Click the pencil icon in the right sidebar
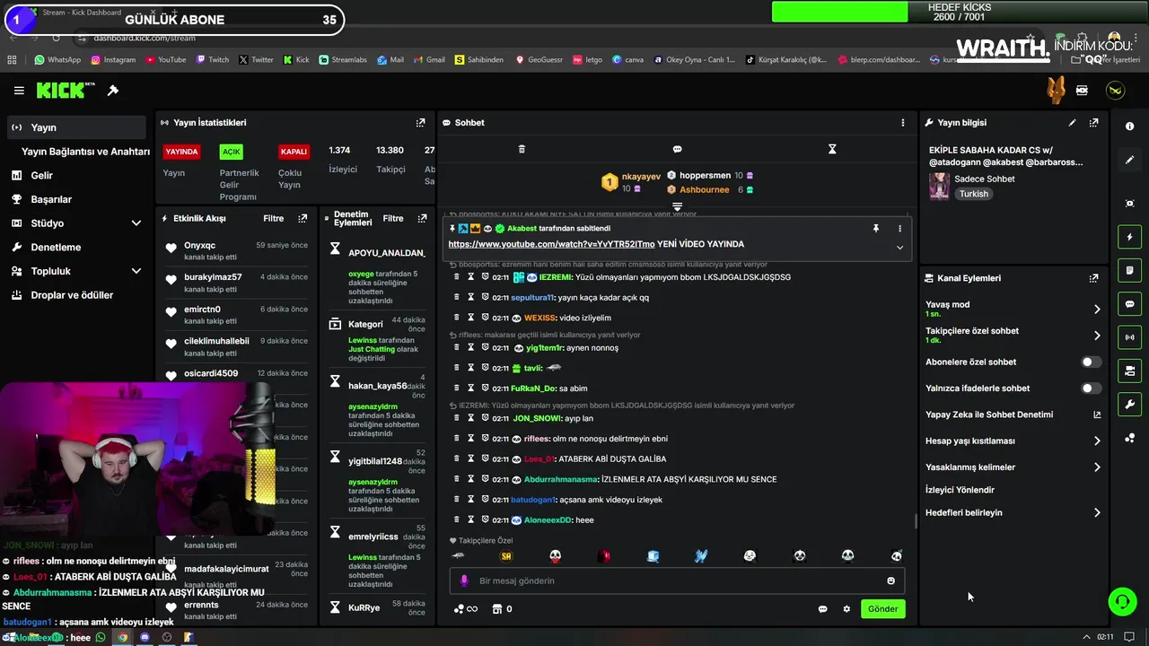The image size is (1149, 646). point(1129,160)
